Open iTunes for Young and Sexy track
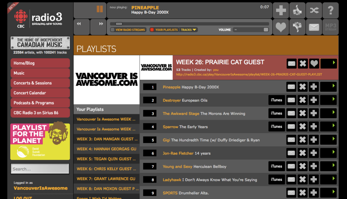 point(277,166)
